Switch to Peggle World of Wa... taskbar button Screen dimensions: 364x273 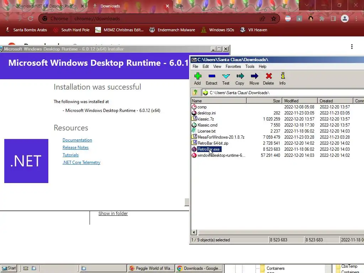pos(151,268)
